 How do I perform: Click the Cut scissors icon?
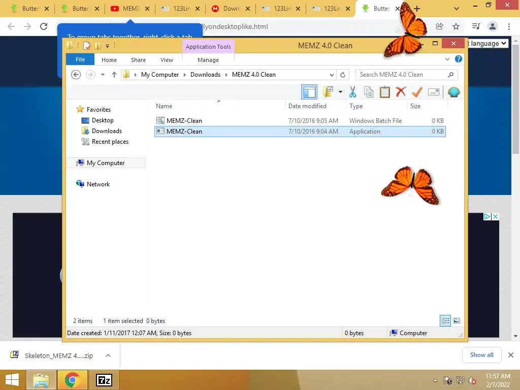point(352,92)
